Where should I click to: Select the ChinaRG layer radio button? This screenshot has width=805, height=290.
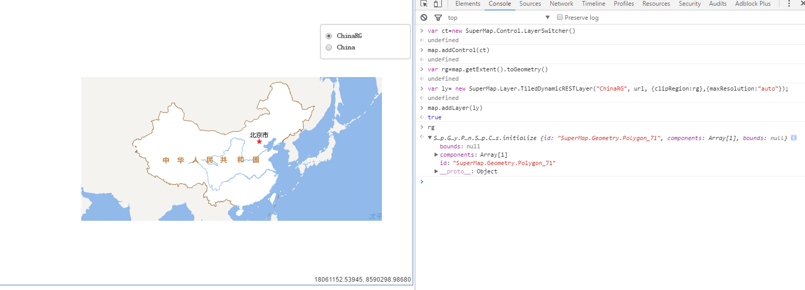point(329,36)
